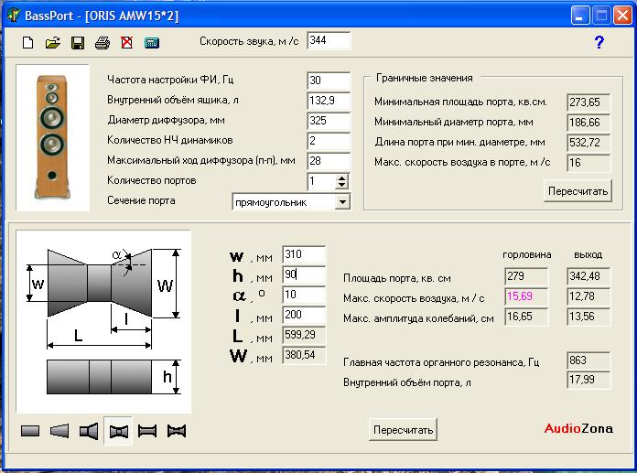Select the last hourglass port shape icon

tap(177, 431)
